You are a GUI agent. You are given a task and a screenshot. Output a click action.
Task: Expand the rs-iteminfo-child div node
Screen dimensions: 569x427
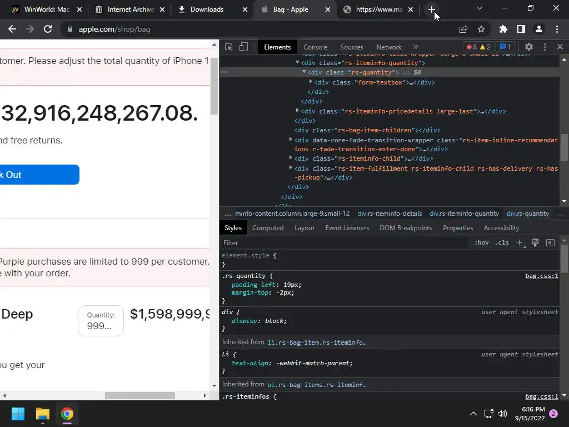(291, 158)
